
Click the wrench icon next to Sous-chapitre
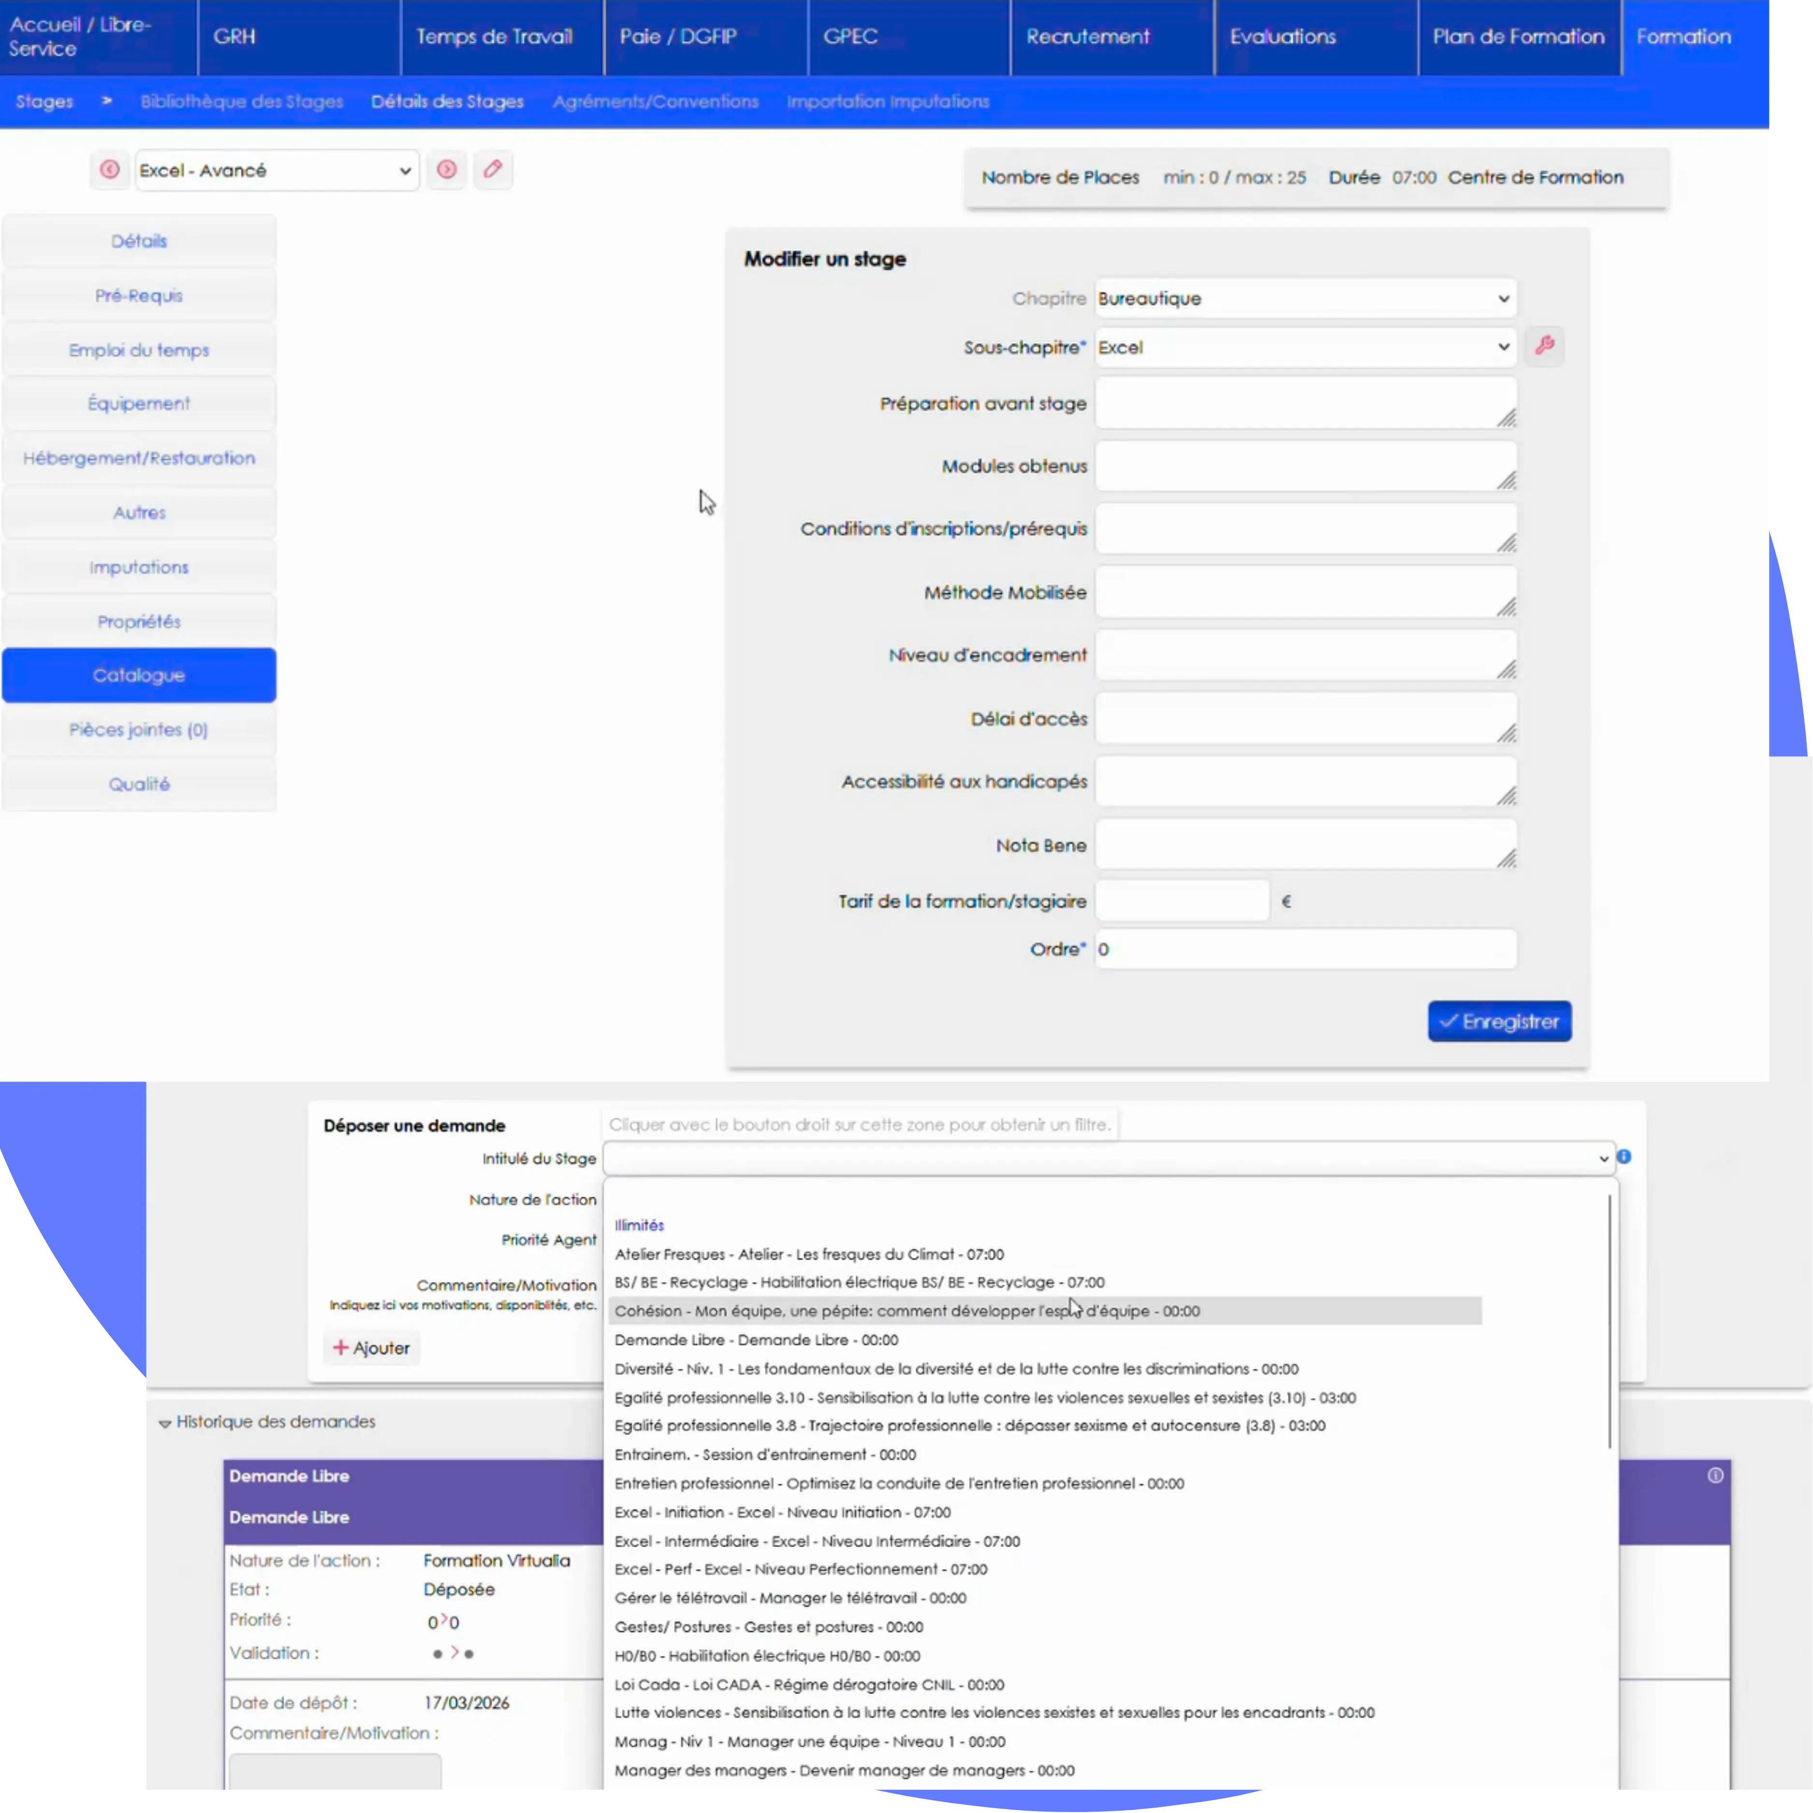point(1545,346)
